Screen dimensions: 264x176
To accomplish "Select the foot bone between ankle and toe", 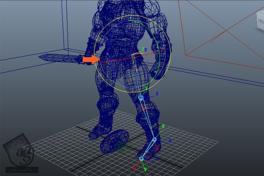I will tap(148, 149).
